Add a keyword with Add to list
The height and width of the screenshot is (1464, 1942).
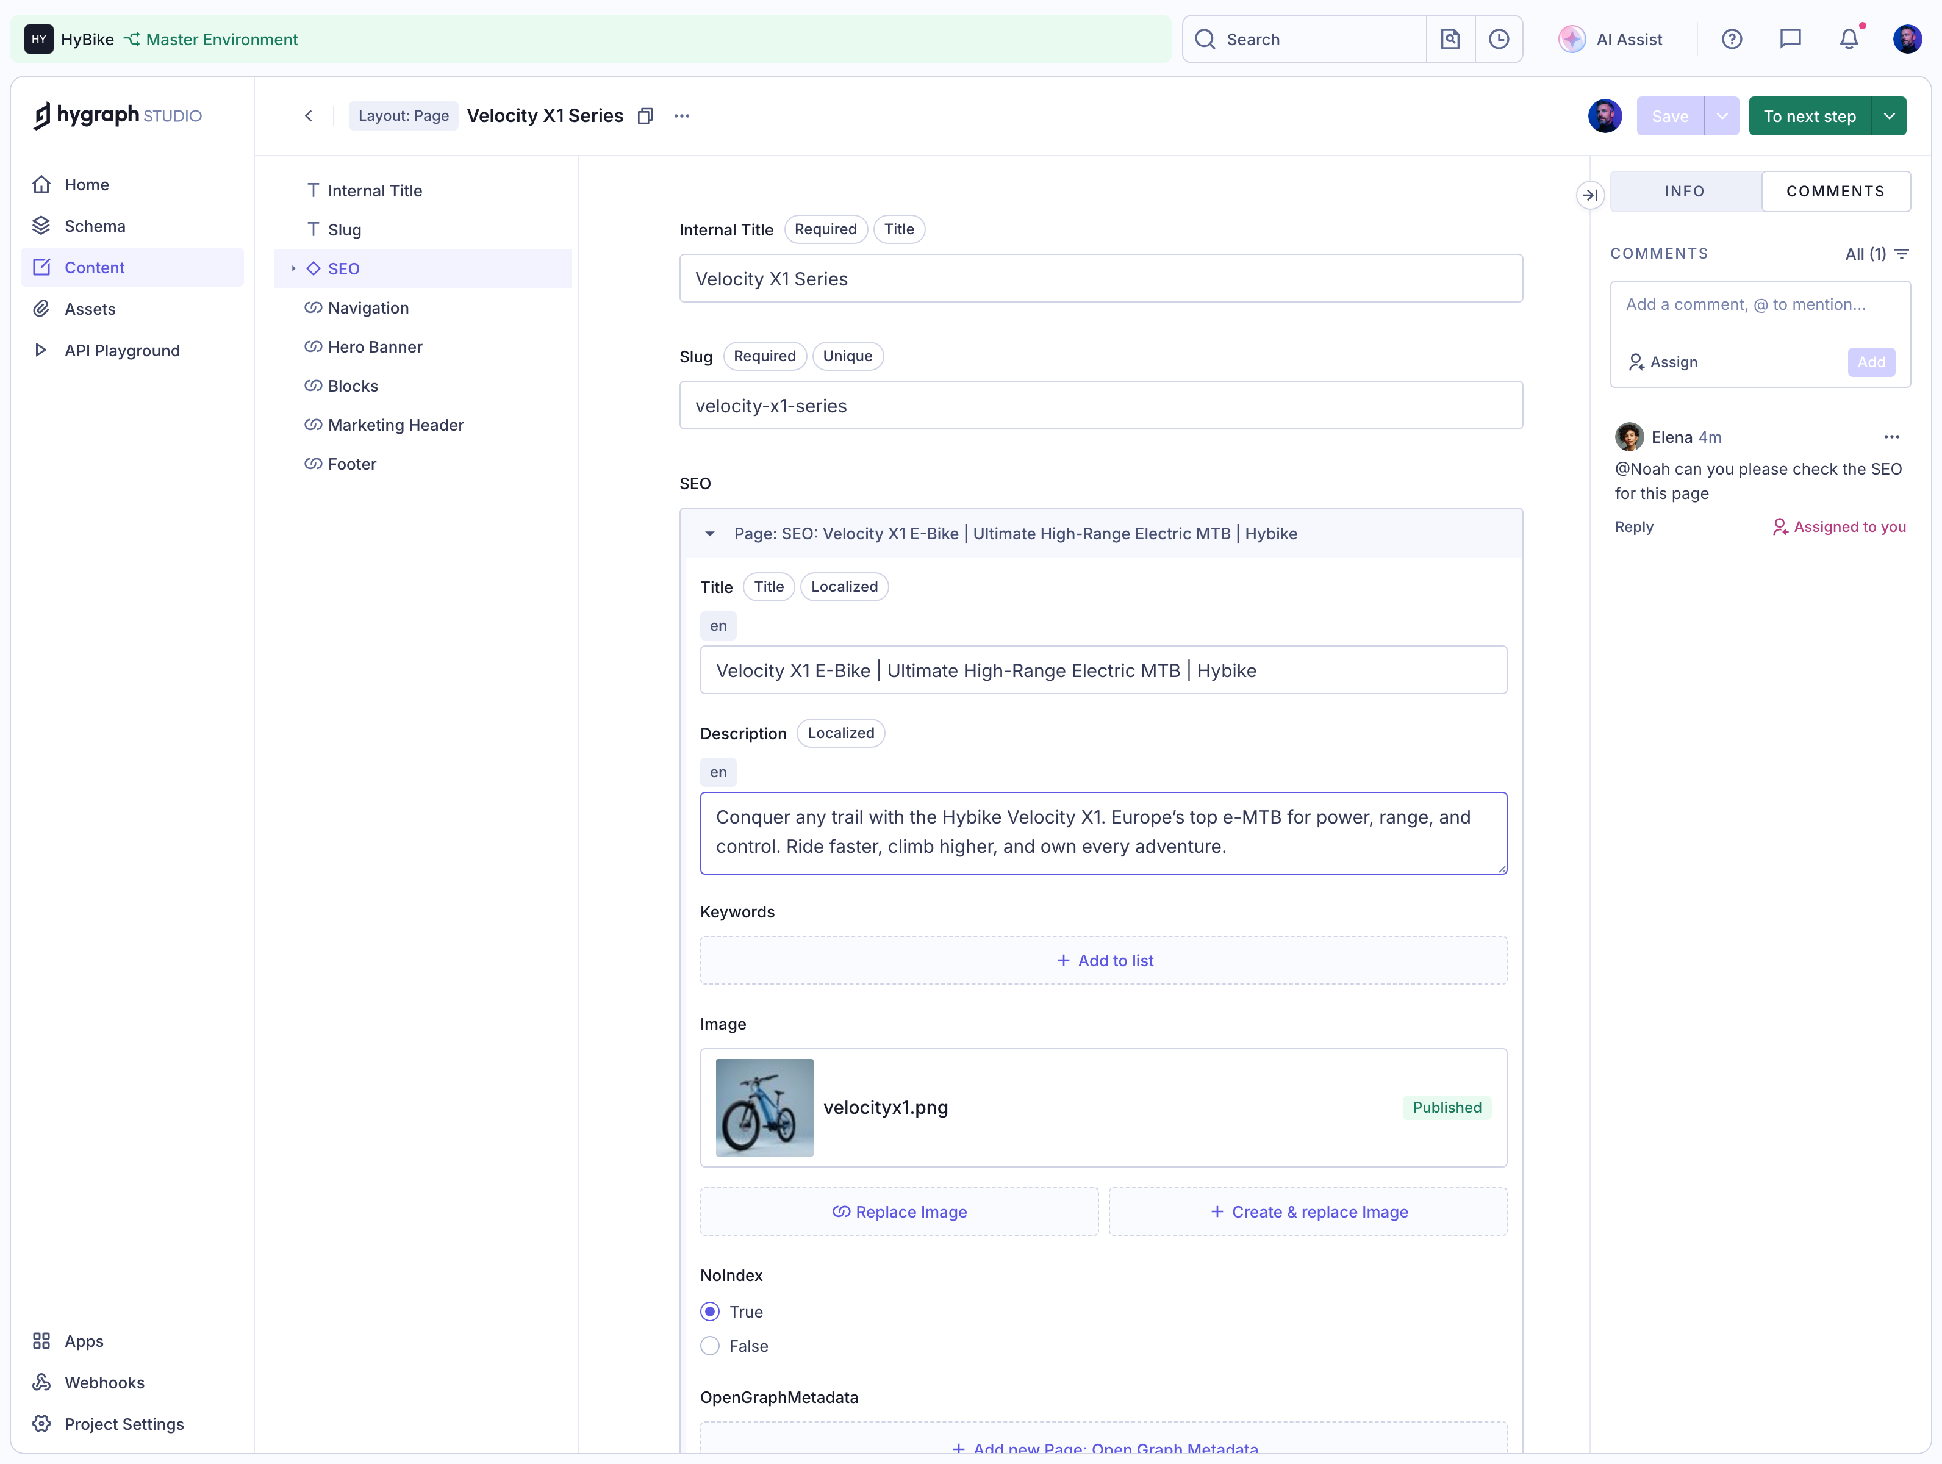coord(1103,960)
